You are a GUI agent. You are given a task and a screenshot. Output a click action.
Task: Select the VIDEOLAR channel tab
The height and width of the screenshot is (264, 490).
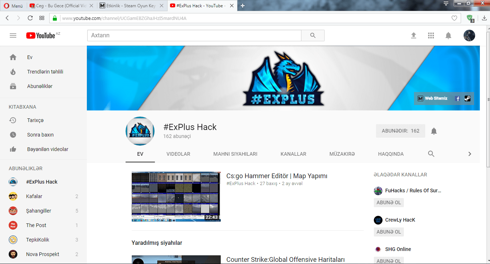(178, 154)
